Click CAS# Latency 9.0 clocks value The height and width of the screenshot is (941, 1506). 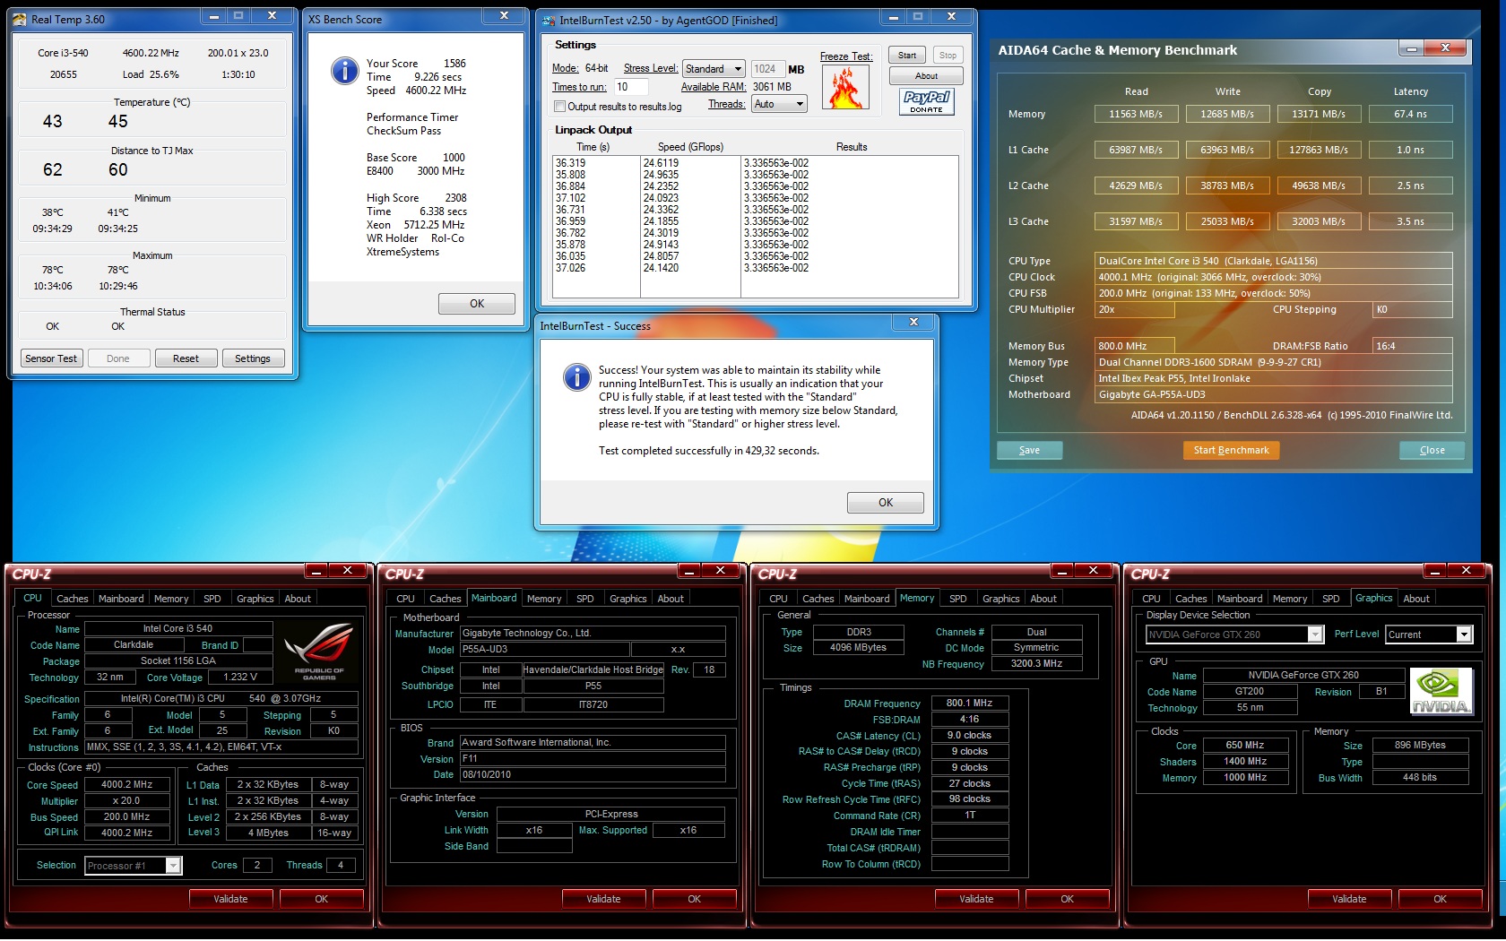[x=970, y=736]
